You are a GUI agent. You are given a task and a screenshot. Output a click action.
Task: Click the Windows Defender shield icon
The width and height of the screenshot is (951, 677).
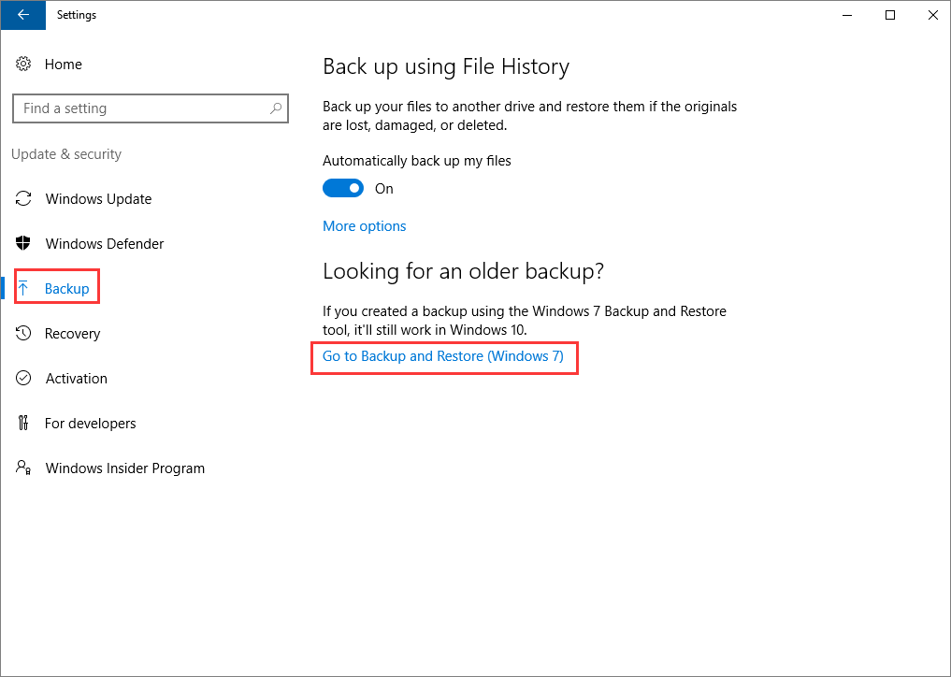tap(23, 243)
